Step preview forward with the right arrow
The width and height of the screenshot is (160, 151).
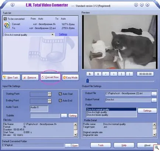coord(114,74)
